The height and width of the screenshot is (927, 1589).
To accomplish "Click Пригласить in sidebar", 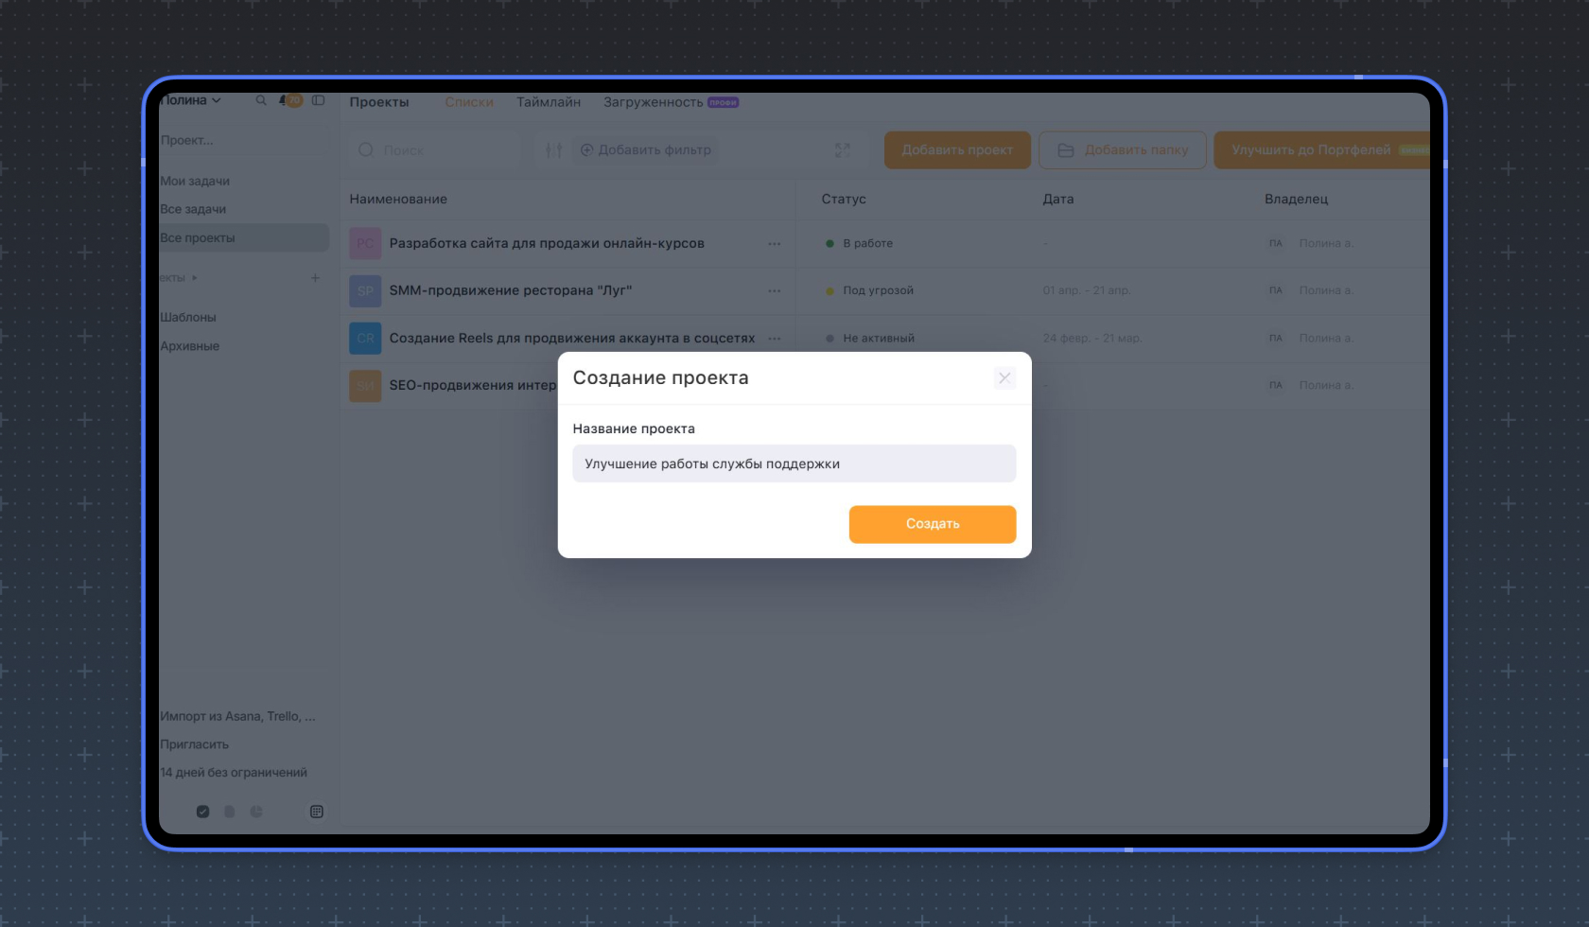I will point(195,744).
